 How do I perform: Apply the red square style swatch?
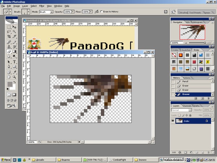[194, 62]
